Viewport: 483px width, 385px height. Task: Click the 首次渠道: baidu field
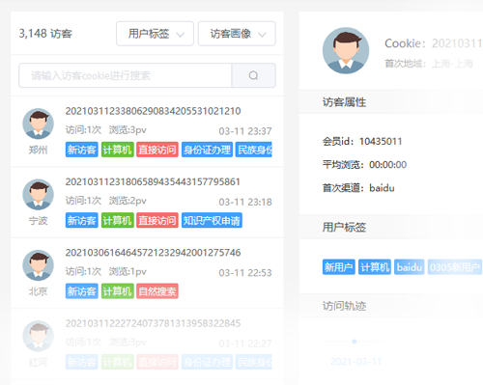click(358, 188)
